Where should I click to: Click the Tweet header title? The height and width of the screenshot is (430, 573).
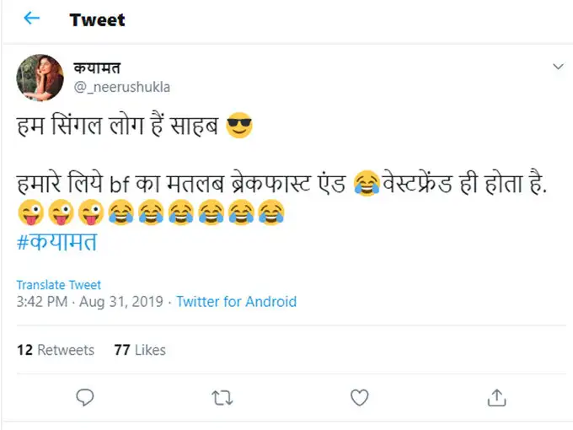click(x=98, y=19)
